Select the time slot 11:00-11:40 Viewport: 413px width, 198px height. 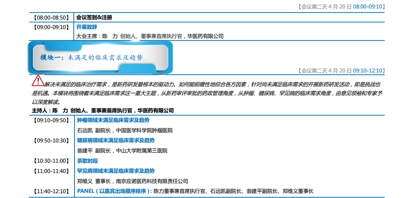point(51,171)
